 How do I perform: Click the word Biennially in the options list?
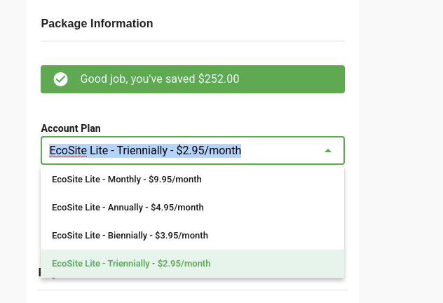pos(128,236)
